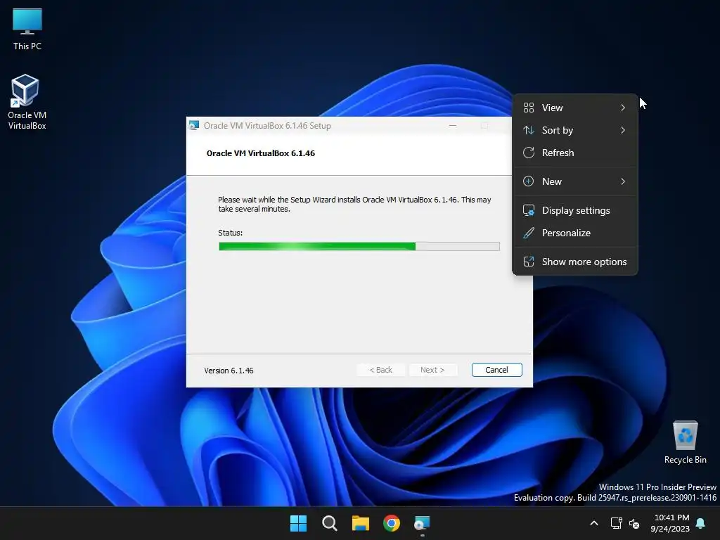The height and width of the screenshot is (540, 720).
Task: Select the Oracle VM VirtualBox desktop shortcut
Action: [x=27, y=102]
